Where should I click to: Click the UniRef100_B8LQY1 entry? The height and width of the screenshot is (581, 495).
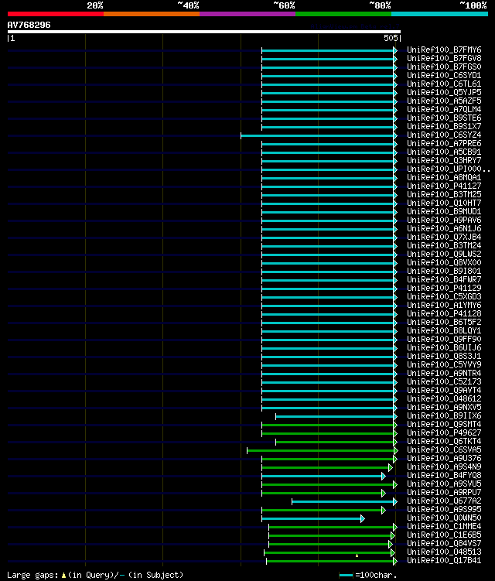[x=444, y=331]
